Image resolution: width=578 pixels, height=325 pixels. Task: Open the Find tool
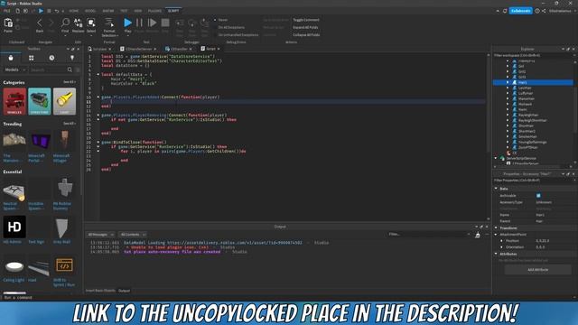pos(65,23)
